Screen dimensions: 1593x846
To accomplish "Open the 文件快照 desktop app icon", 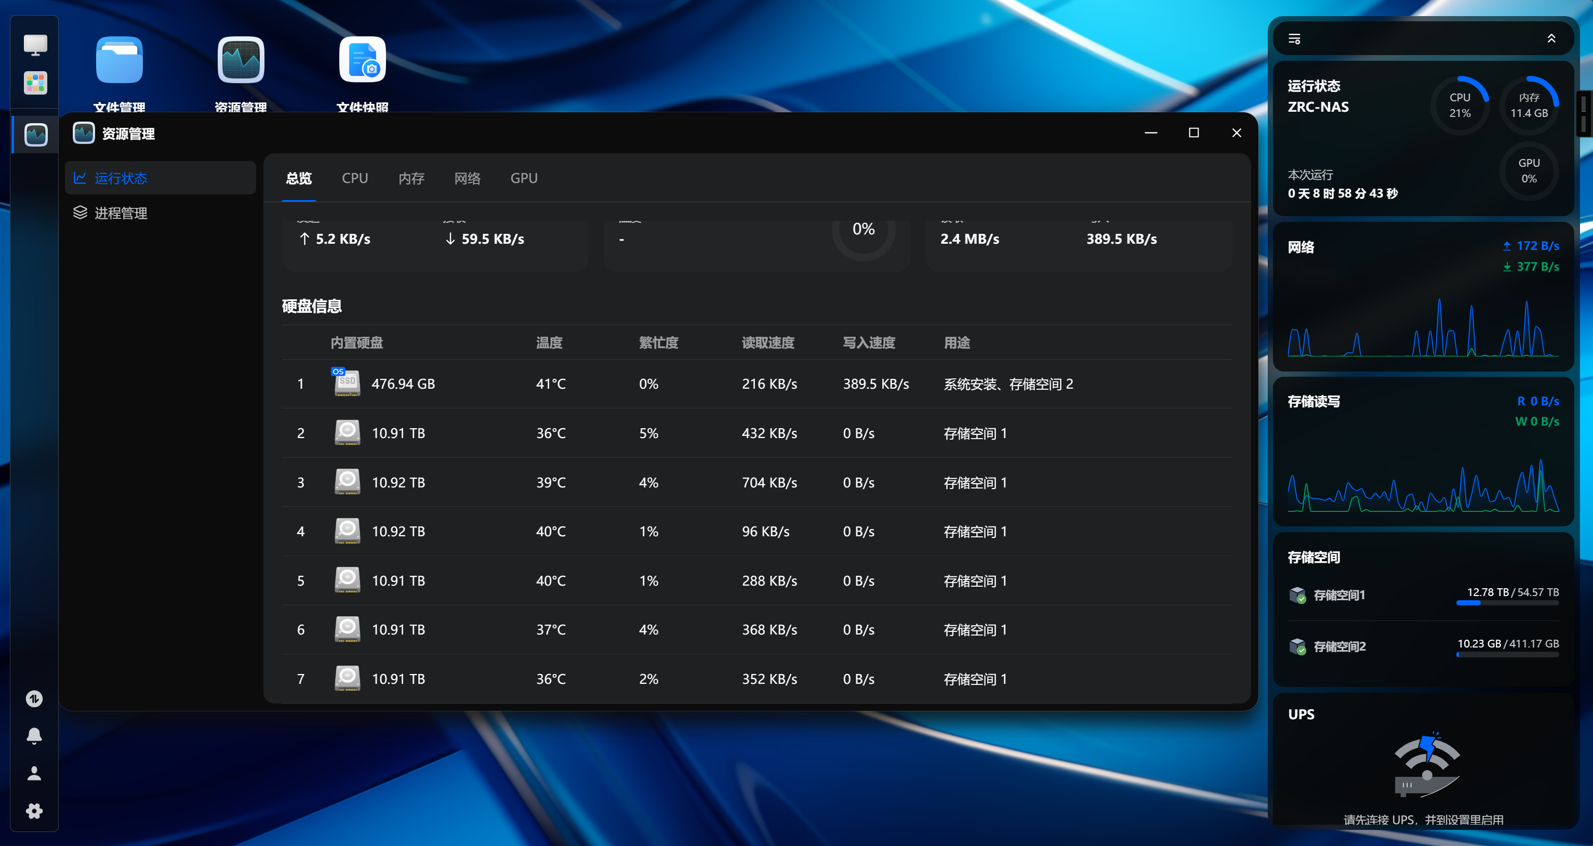I will pos(362,60).
